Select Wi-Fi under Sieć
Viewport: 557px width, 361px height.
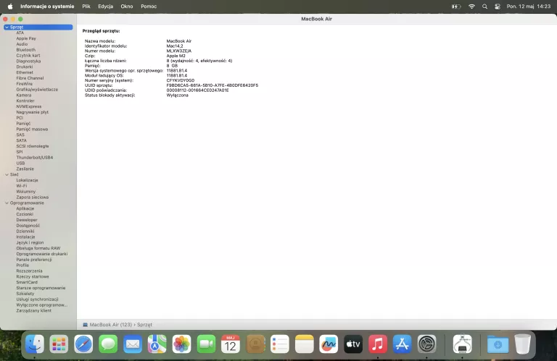pos(21,186)
